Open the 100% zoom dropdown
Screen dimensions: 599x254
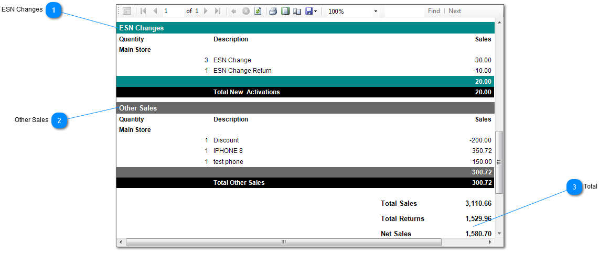[x=376, y=12]
